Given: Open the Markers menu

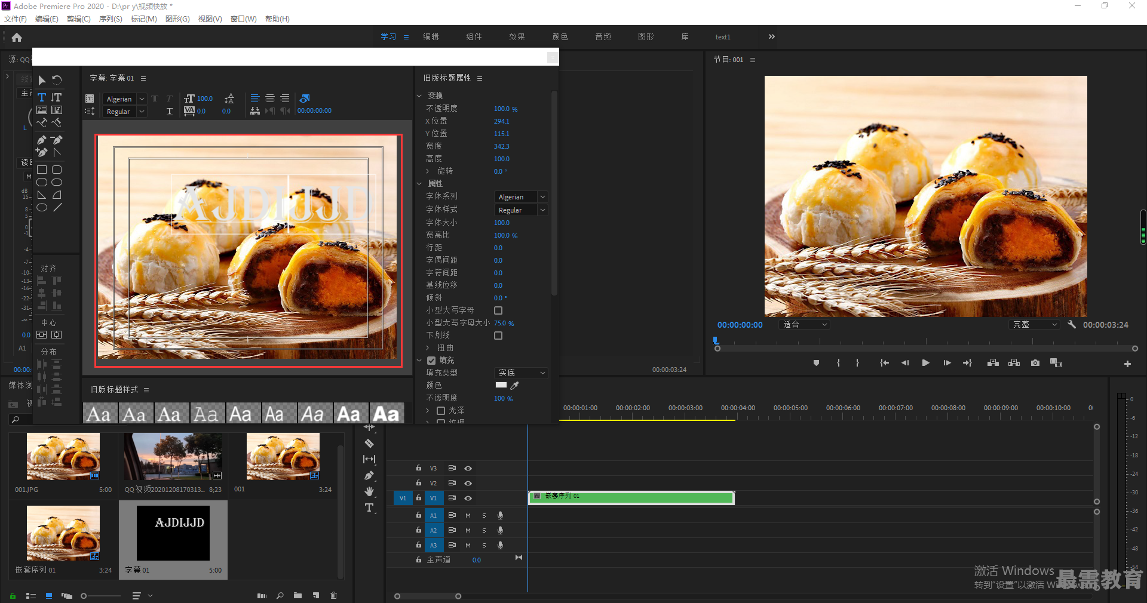Looking at the screenshot, I should 144,19.
